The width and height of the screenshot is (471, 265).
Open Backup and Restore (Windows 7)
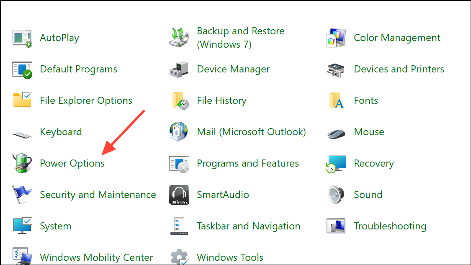point(241,37)
